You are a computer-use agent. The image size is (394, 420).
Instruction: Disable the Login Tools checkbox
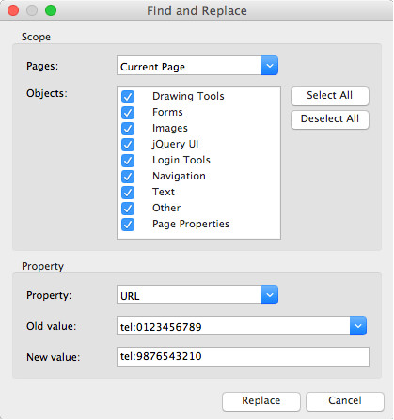coord(128,161)
